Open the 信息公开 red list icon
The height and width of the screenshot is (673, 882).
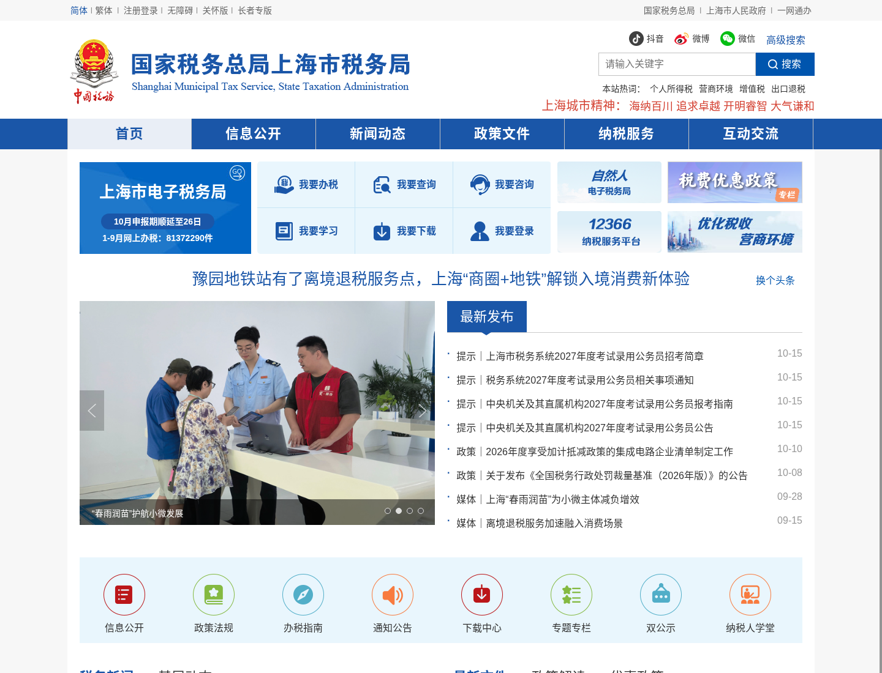[x=124, y=595]
